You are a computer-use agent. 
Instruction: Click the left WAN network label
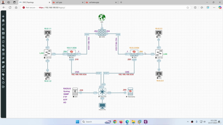coord(87,34)
